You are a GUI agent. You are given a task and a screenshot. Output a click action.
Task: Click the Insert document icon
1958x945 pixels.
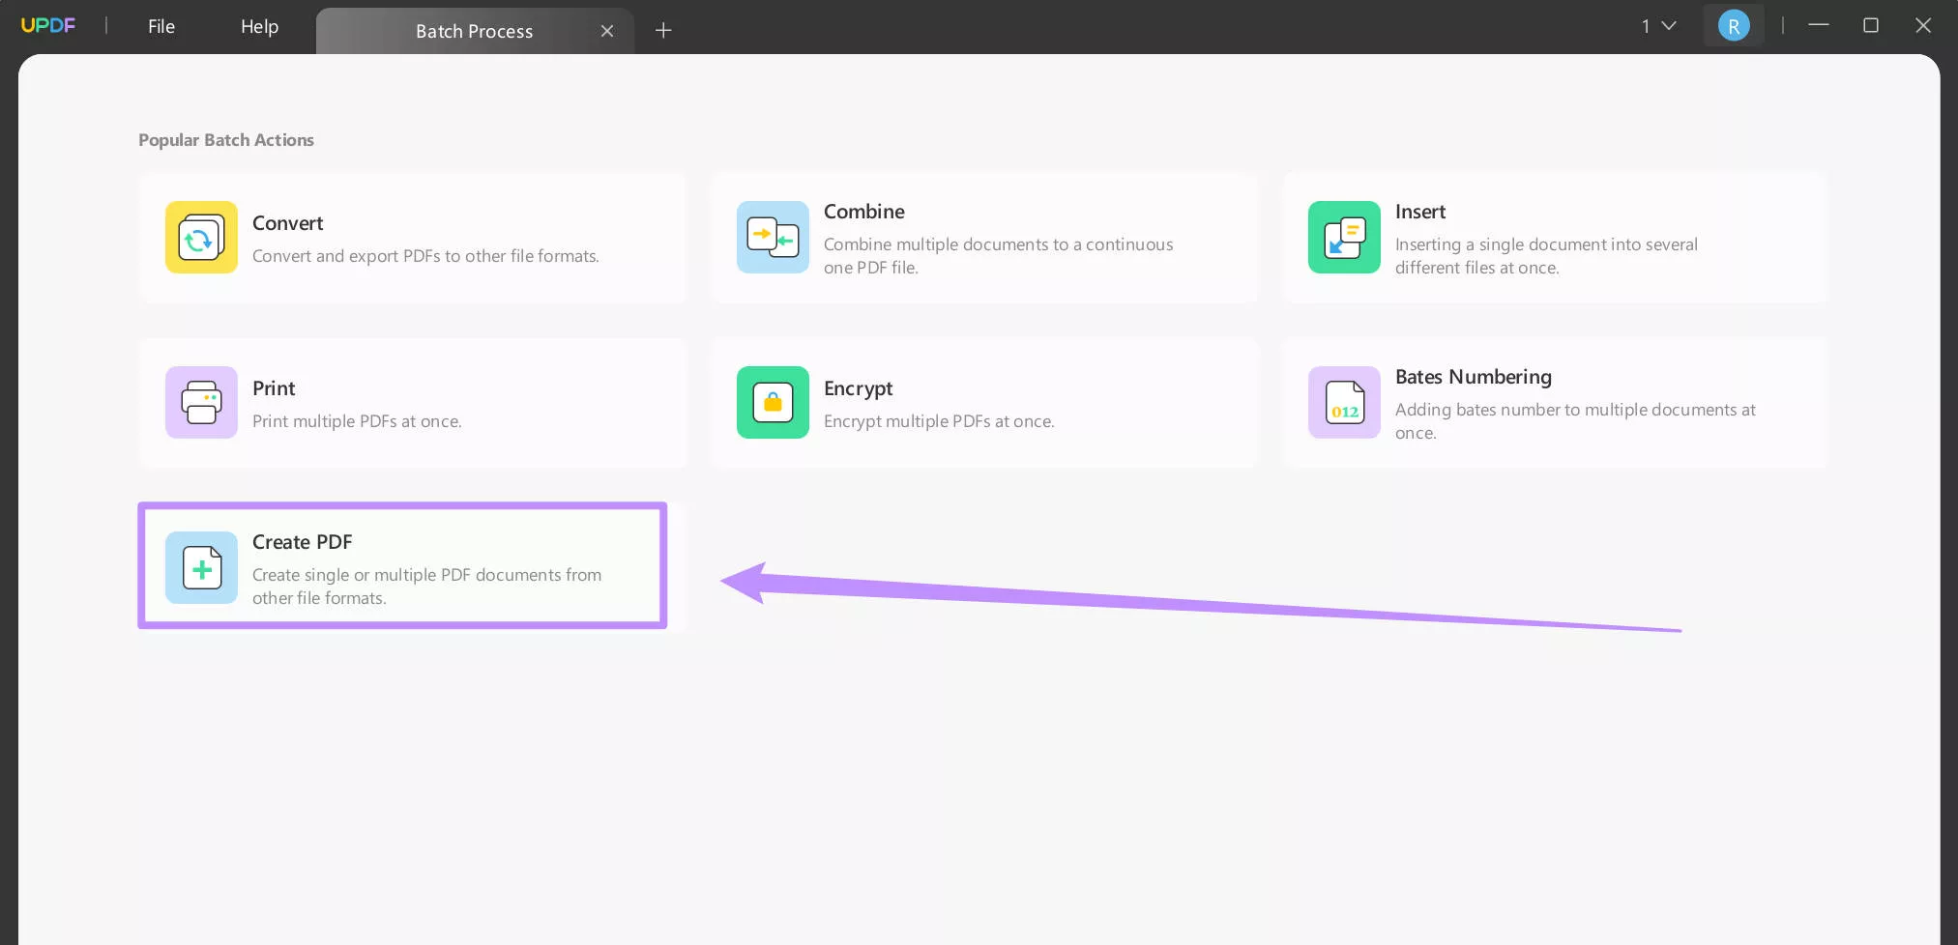coord(1343,238)
